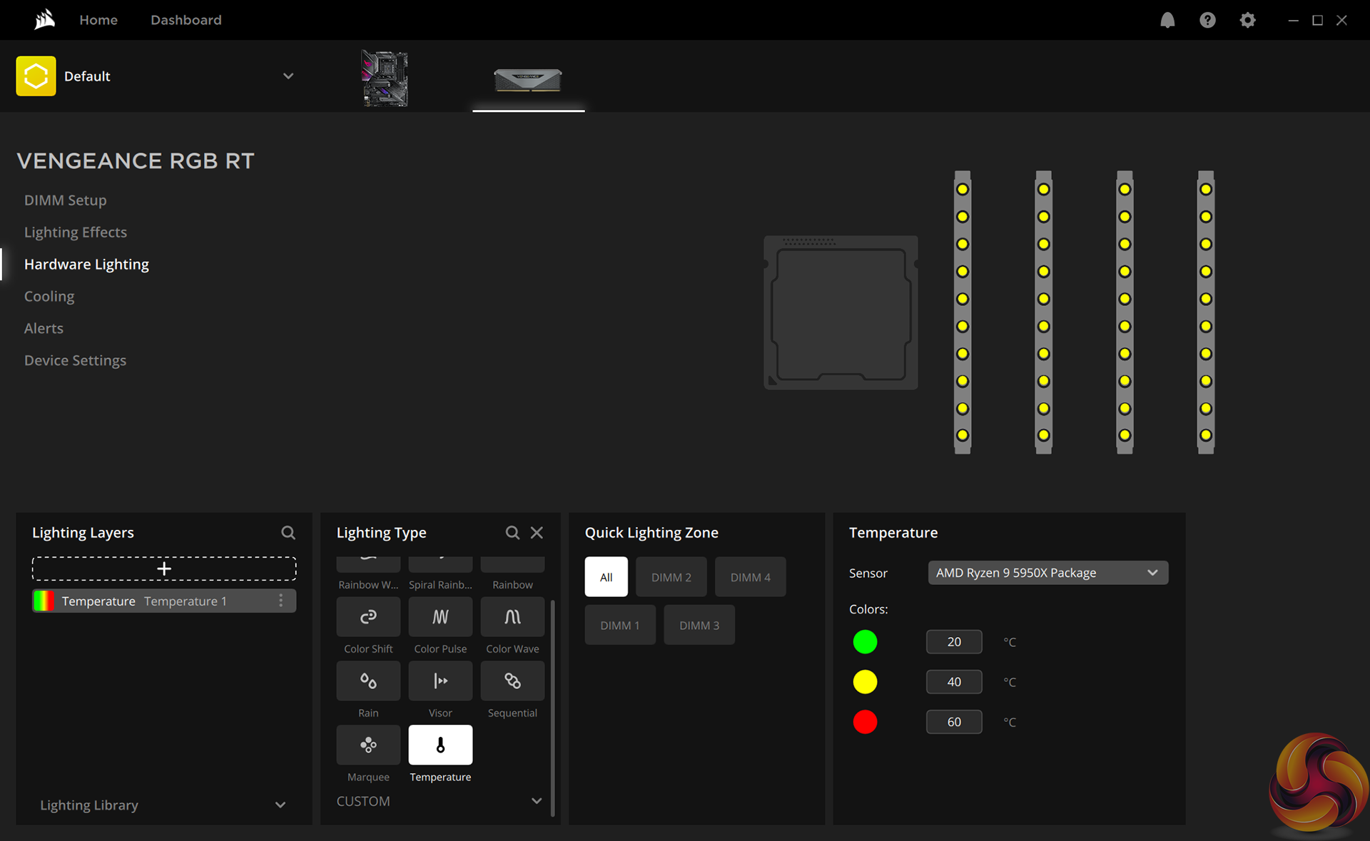
Task: Select the Rain lighting effect icon
Action: click(368, 681)
